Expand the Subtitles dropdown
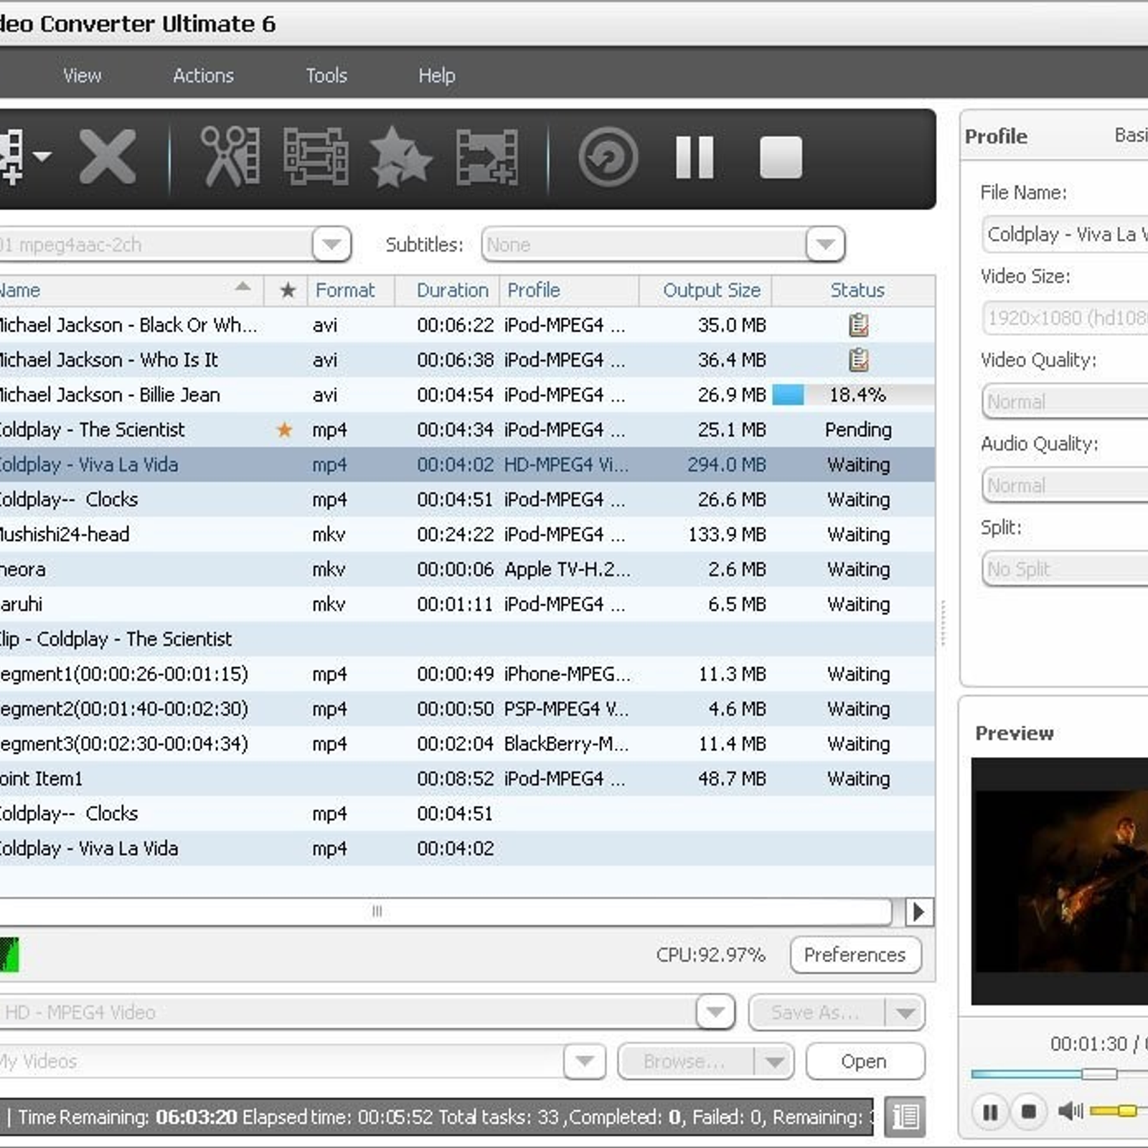Viewport: 1148px width, 1148px height. [825, 244]
